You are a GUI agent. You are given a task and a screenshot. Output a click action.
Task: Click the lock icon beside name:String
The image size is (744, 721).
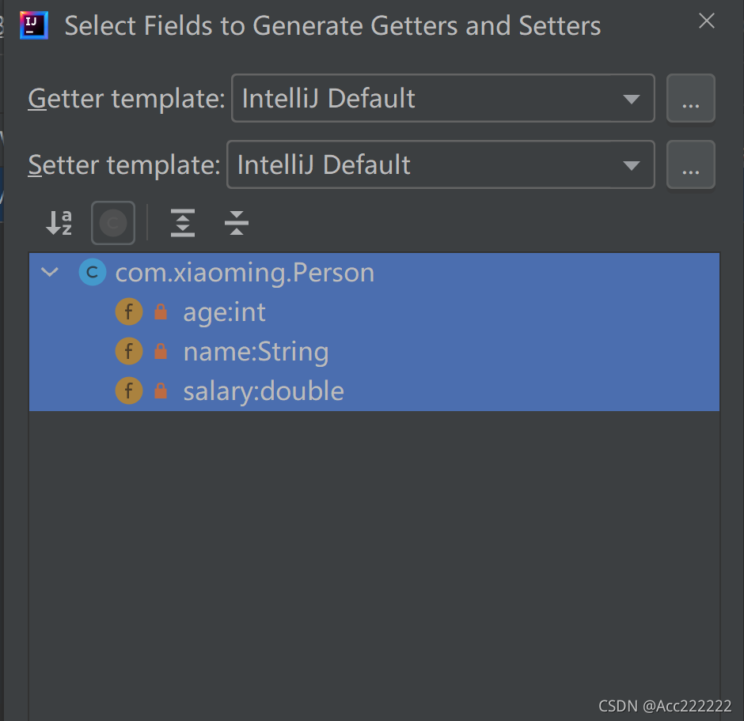[x=161, y=351]
